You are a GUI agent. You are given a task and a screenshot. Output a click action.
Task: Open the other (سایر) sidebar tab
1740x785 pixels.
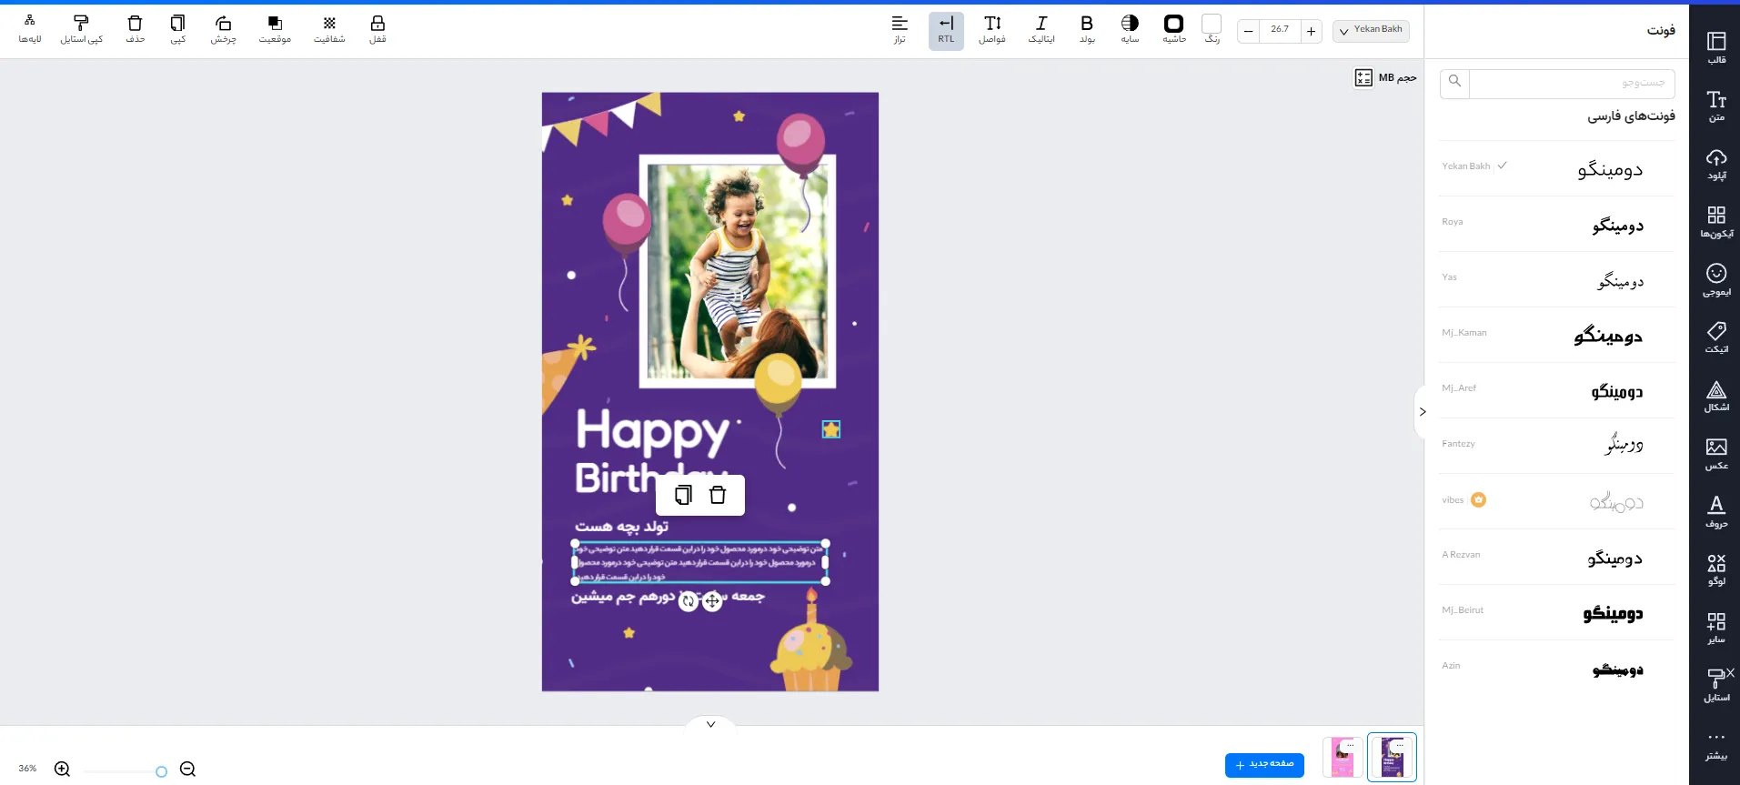tap(1716, 628)
